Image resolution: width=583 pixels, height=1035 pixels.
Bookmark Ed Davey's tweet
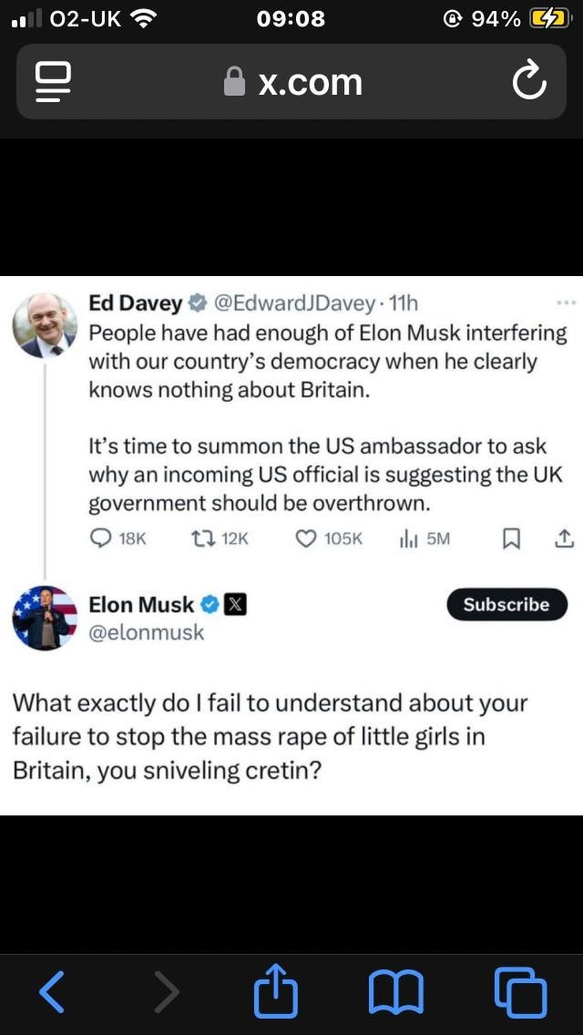[x=511, y=538]
